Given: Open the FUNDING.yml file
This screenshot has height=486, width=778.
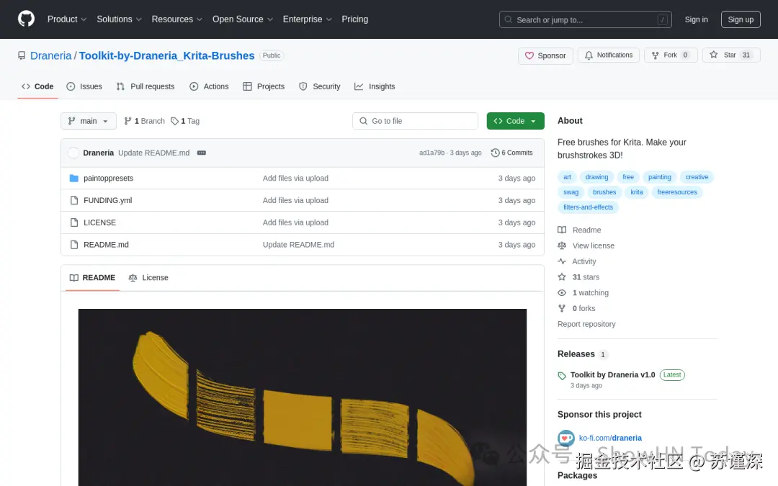Looking at the screenshot, I should point(107,200).
